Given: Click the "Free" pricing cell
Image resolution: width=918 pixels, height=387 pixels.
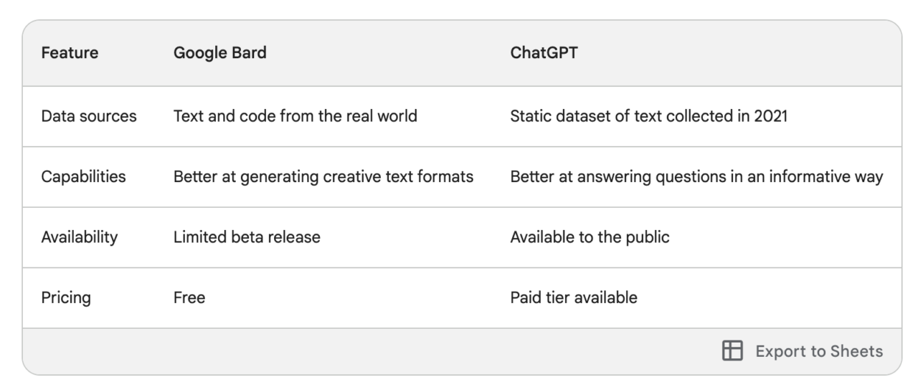Looking at the screenshot, I should (189, 297).
